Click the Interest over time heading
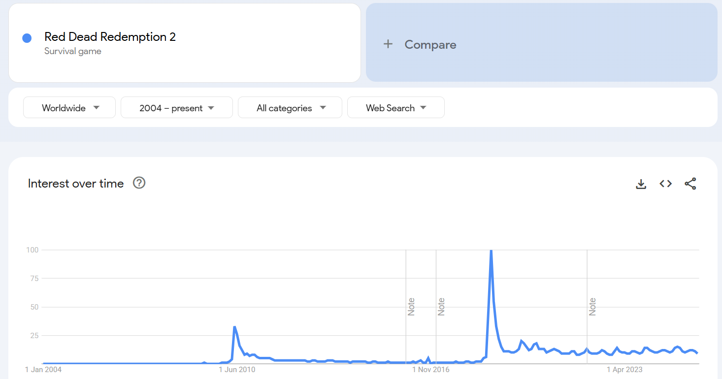722x379 pixels. pos(76,184)
